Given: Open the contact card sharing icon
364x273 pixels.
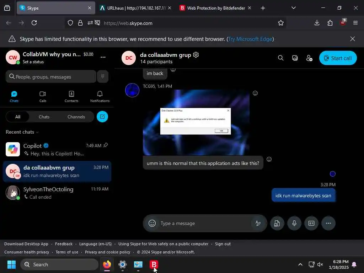Looking at the screenshot, I should (x=311, y=223).
